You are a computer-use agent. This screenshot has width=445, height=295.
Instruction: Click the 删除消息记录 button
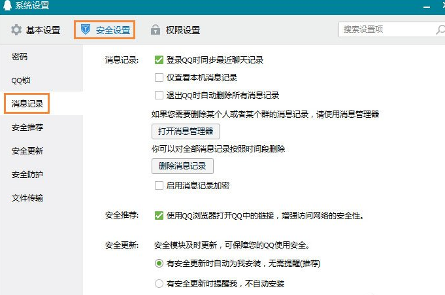(182, 165)
